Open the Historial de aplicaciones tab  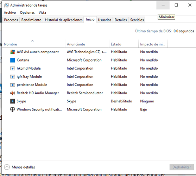click(64, 20)
